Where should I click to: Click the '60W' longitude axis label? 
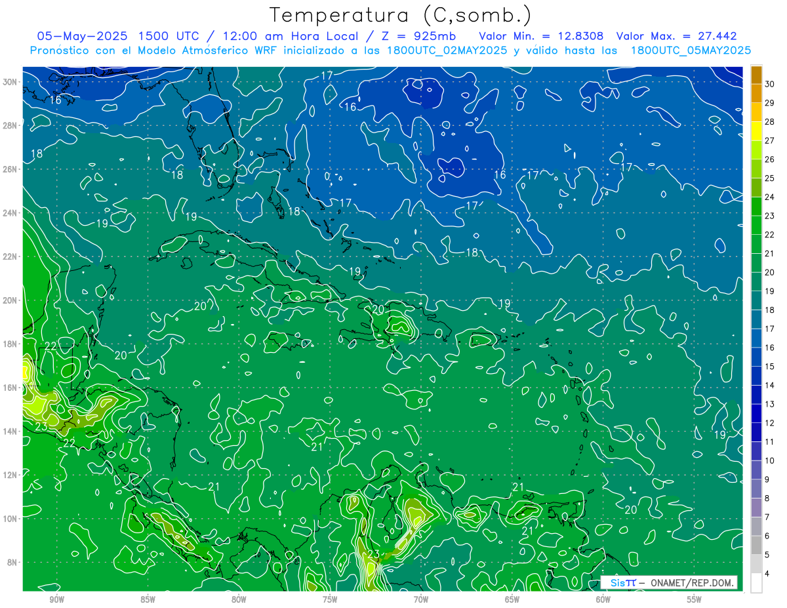(x=603, y=599)
